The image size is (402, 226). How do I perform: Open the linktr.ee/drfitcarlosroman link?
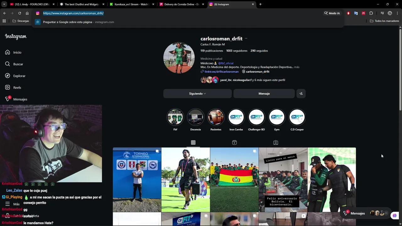pyautogui.click(x=221, y=72)
